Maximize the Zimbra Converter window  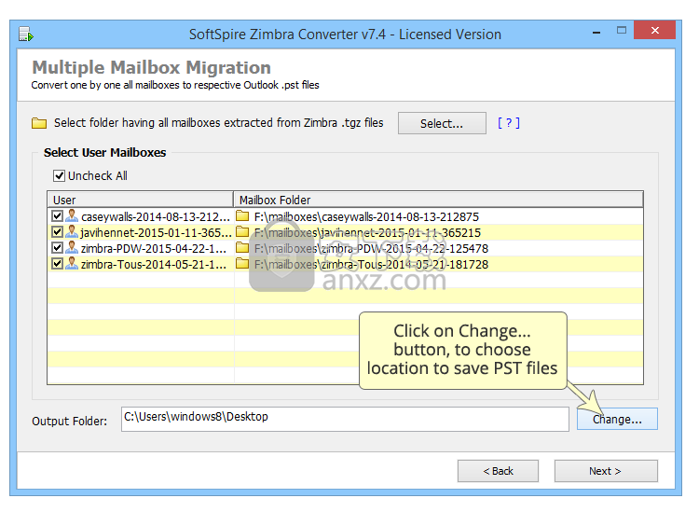(622, 31)
